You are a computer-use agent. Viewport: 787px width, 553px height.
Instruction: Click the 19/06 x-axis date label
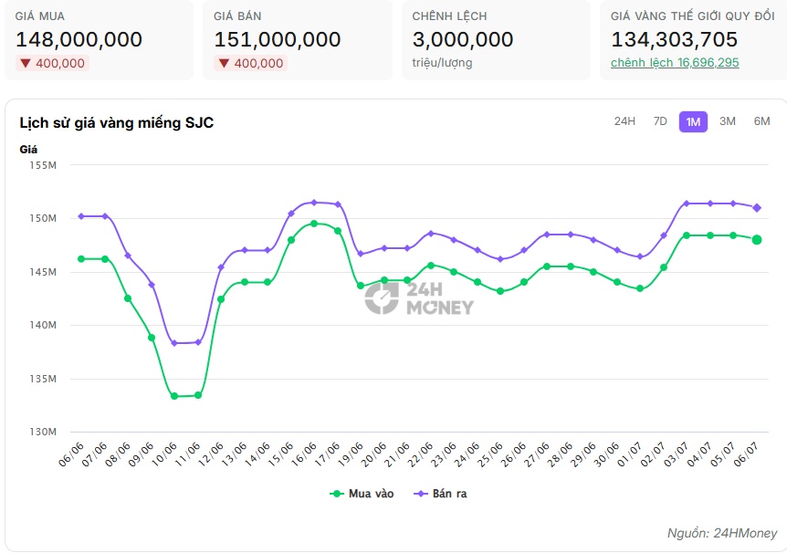tap(351, 454)
